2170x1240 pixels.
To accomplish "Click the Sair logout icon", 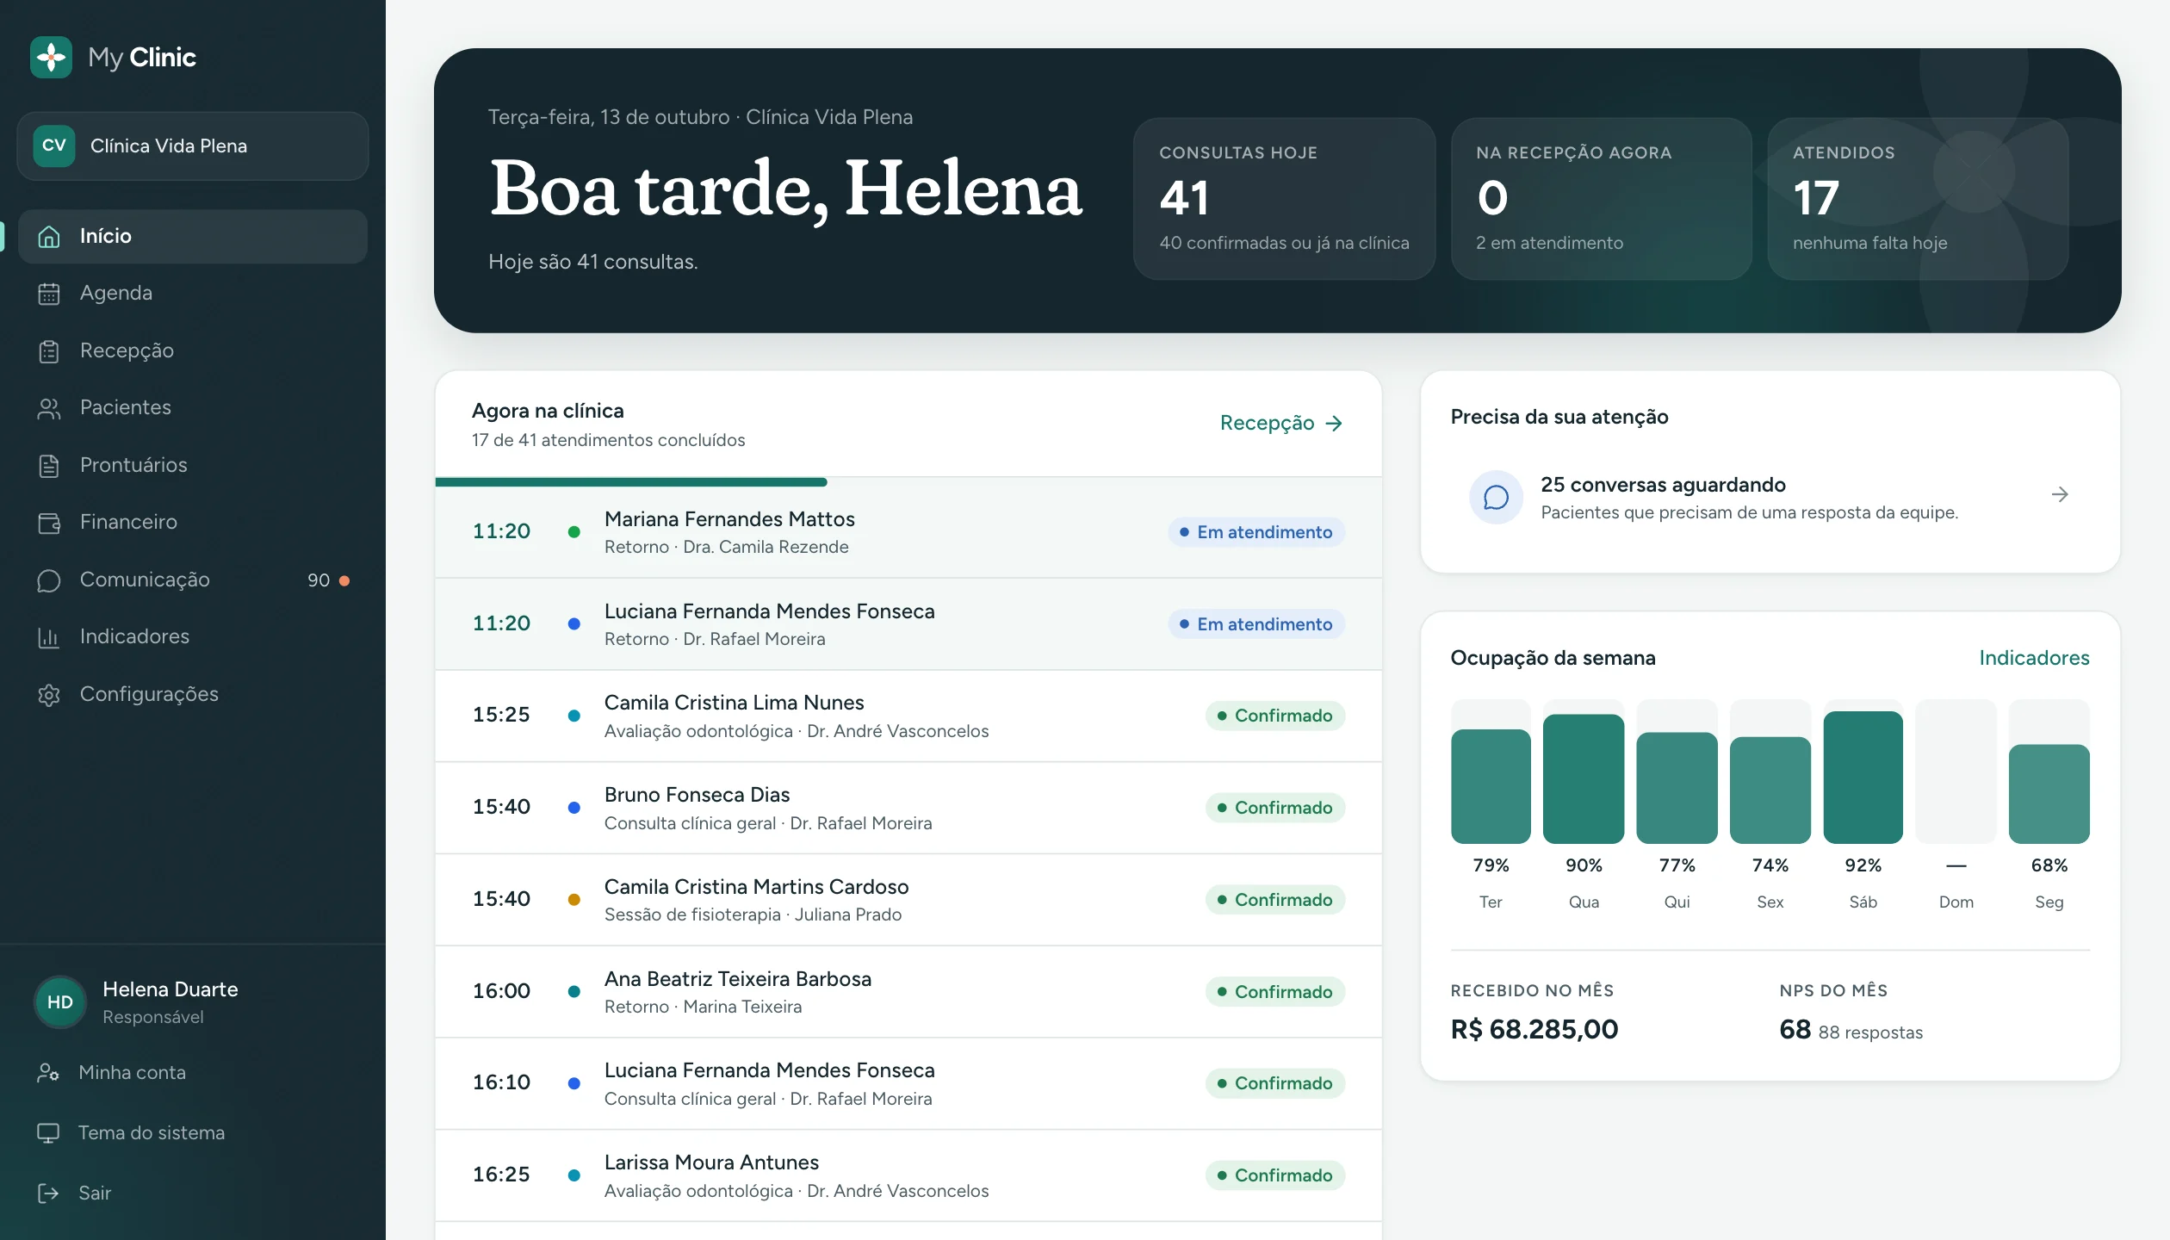I will click(48, 1193).
